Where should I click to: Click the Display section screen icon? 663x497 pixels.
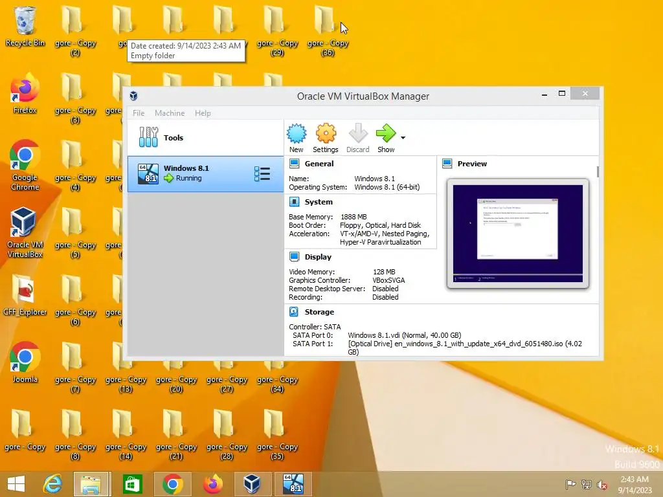pyautogui.click(x=295, y=256)
